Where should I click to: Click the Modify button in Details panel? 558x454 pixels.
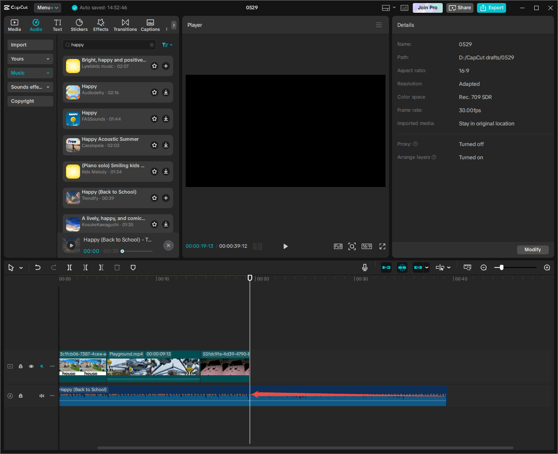point(532,249)
